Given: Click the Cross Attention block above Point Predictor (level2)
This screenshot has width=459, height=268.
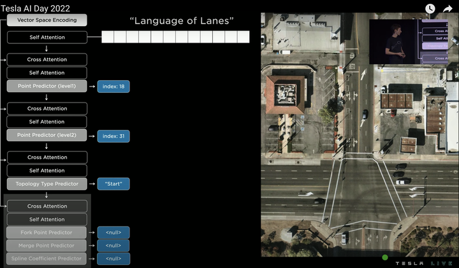Looking at the screenshot, I should coord(47,109).
